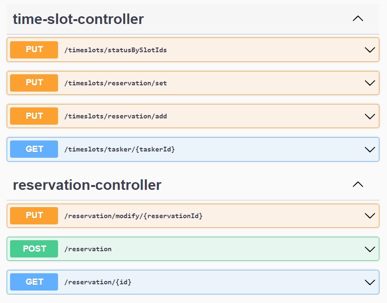Collapse the reservation-controller section

[x=358, y=184]
